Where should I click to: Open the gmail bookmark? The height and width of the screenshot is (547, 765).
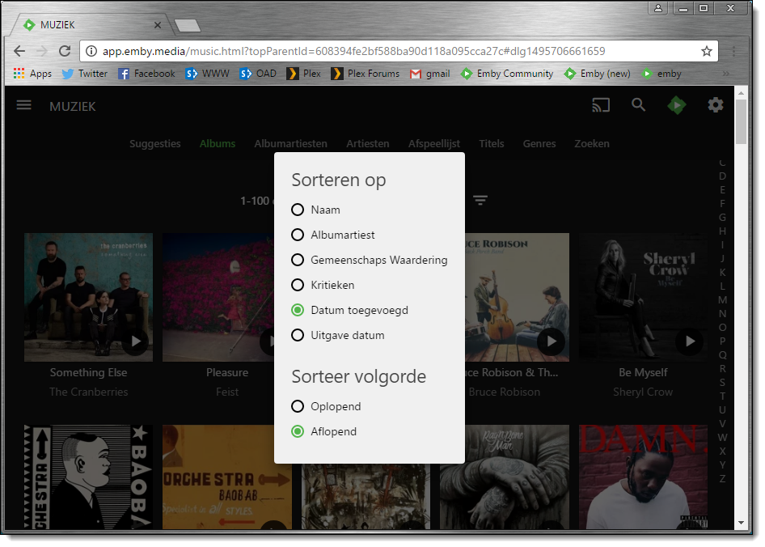click(x=430, y=74)
